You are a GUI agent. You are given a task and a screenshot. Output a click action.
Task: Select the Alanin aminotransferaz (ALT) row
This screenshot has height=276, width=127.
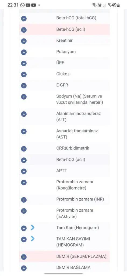(65, 117)
